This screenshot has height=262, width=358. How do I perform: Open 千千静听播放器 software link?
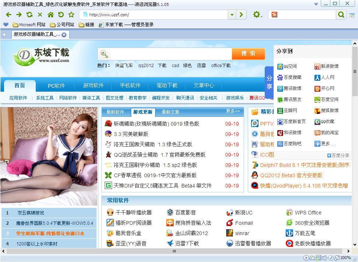133,213
